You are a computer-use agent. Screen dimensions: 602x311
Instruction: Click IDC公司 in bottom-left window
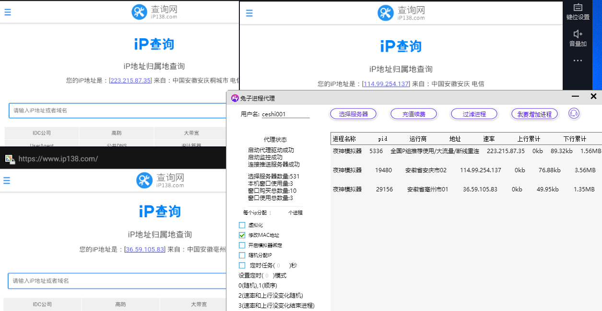[42, 304]
